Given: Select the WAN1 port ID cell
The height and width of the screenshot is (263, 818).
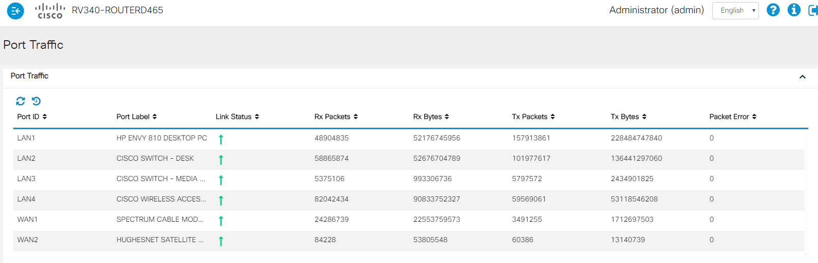Looking at the screenshot, I should 27,219.
